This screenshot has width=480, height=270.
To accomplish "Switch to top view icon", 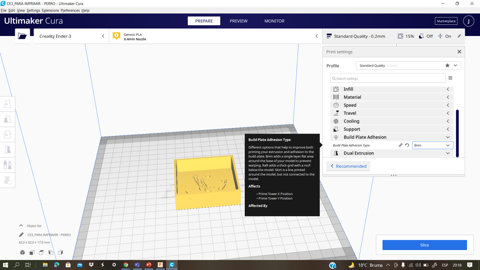I will click(x=41, y=253).
